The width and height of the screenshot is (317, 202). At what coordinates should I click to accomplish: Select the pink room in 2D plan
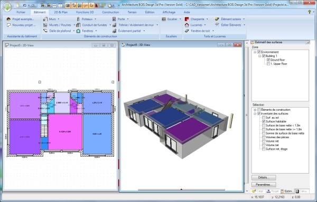point(65,132)
